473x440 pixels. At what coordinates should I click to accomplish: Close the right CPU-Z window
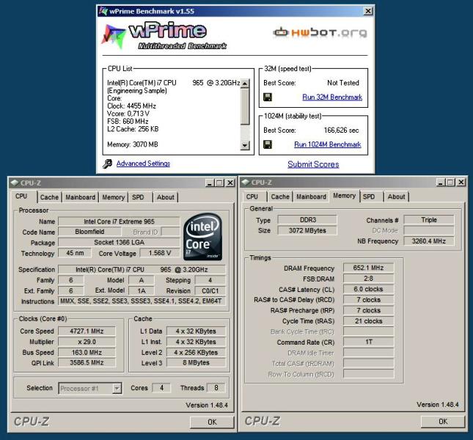(x=461, y=182)
